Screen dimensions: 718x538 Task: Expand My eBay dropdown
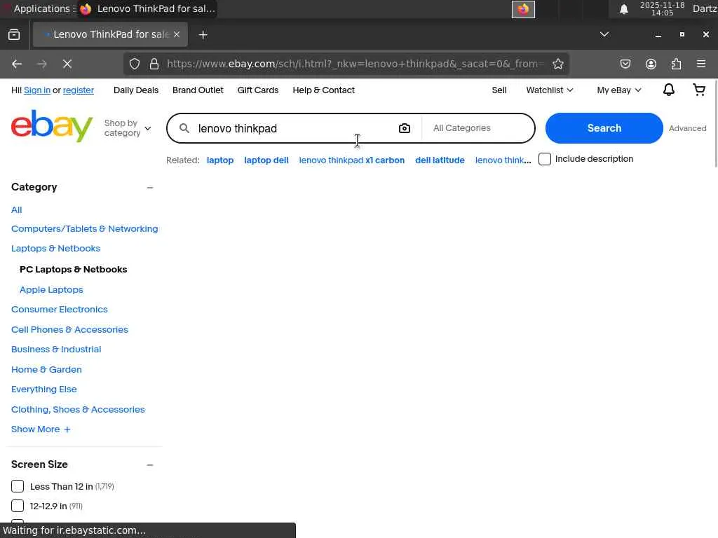point(618,90)
